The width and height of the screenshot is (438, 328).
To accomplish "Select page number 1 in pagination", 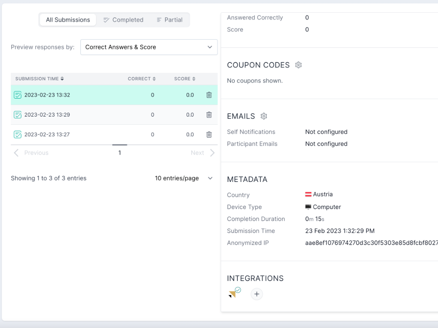I will pyautogui.click(x=119, y=153).
